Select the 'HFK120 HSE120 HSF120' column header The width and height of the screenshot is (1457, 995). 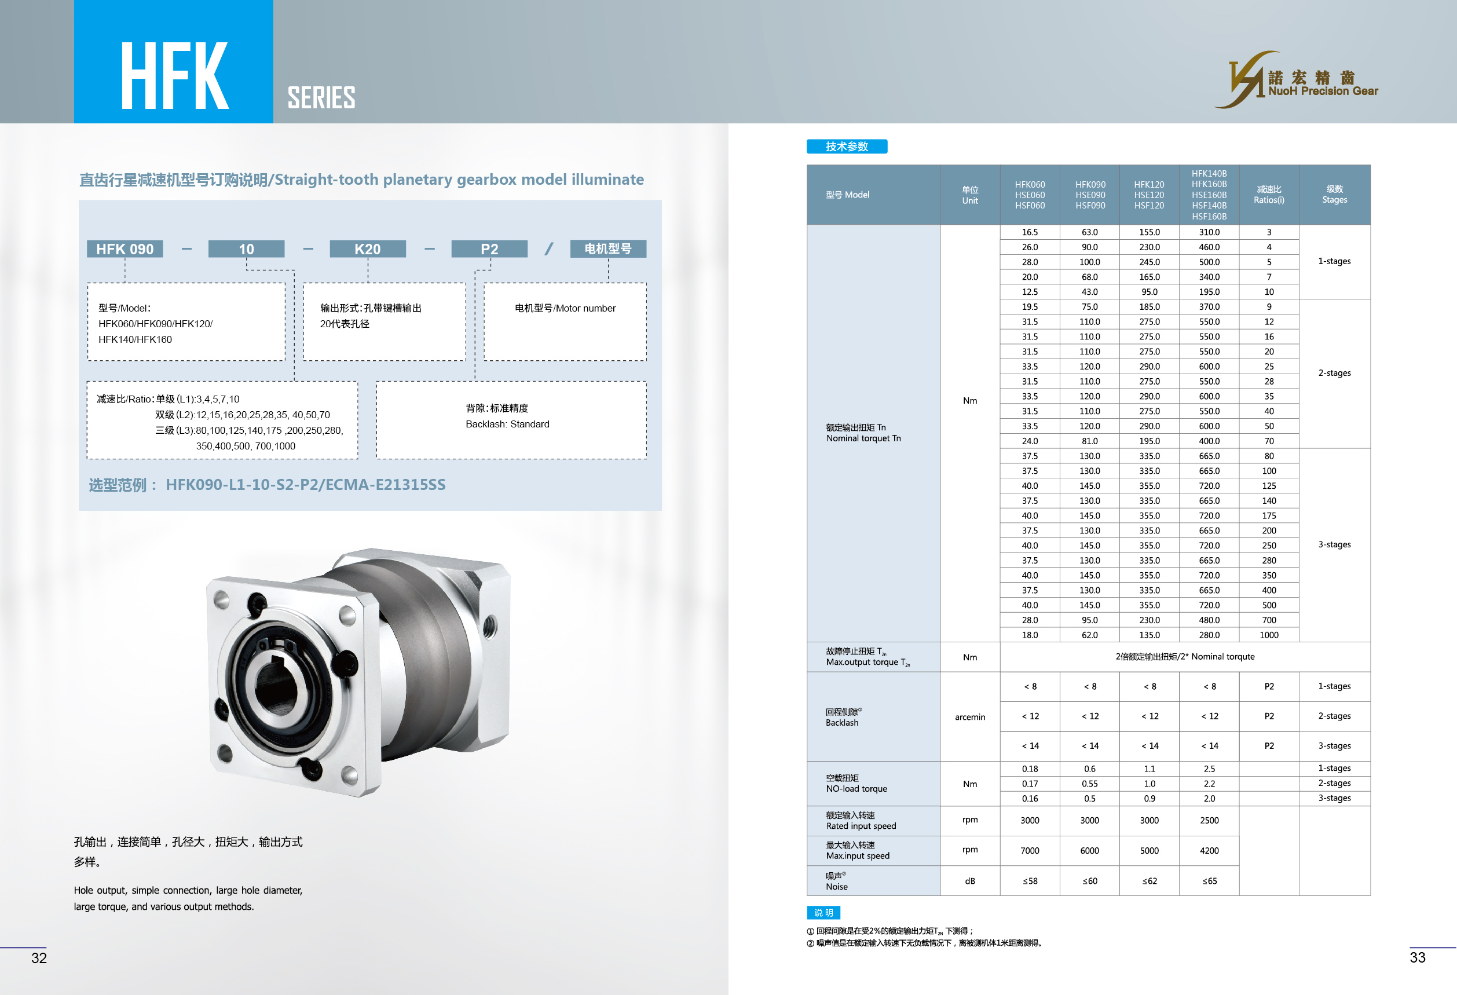coord(1149,195)
